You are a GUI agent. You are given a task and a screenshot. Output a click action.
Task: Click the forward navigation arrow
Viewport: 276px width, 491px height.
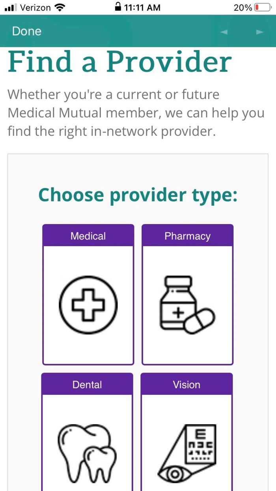click(x=259, y=32)
